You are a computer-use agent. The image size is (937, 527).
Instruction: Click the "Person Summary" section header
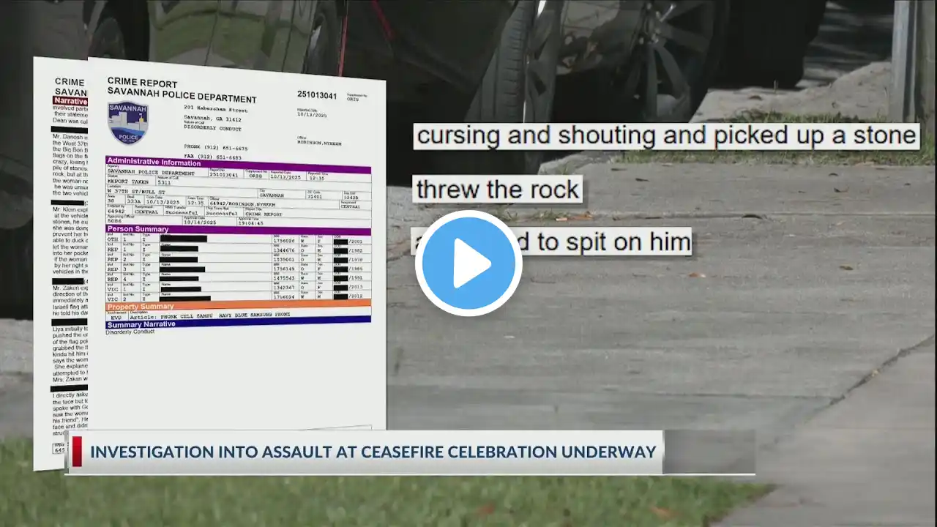(x=239, y=230)
